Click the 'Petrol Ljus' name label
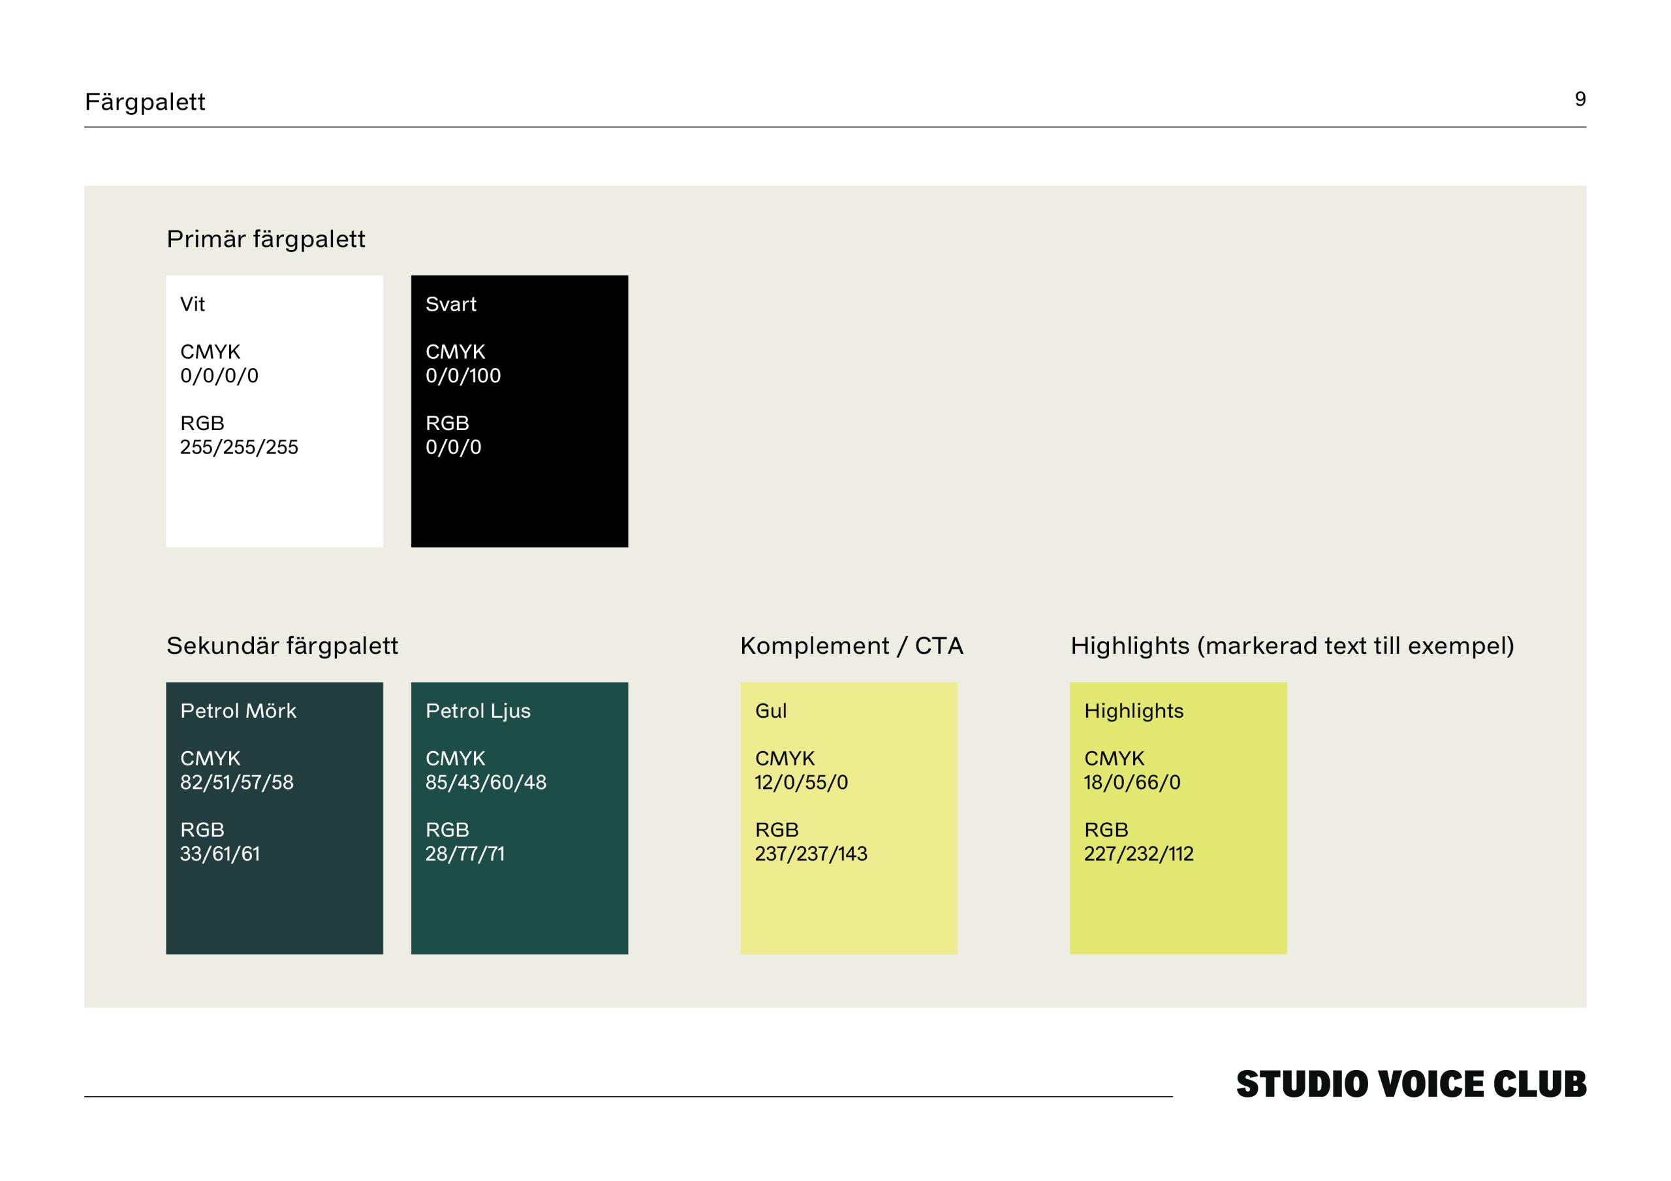 pos(477,711)
